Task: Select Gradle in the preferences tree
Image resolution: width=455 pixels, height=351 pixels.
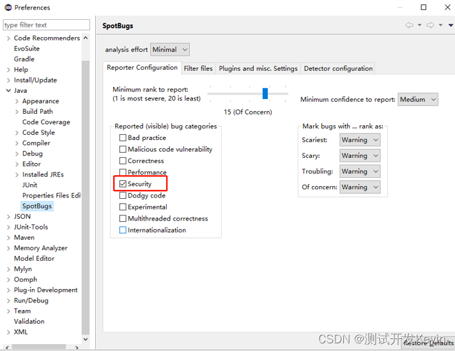Action: pos(24,59)
